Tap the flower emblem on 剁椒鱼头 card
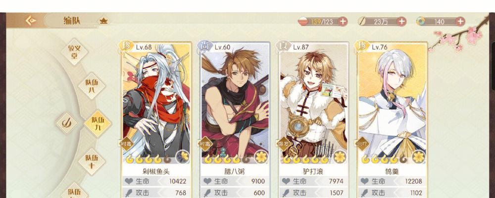Screen dimensions: 495x198 [183, 156]
